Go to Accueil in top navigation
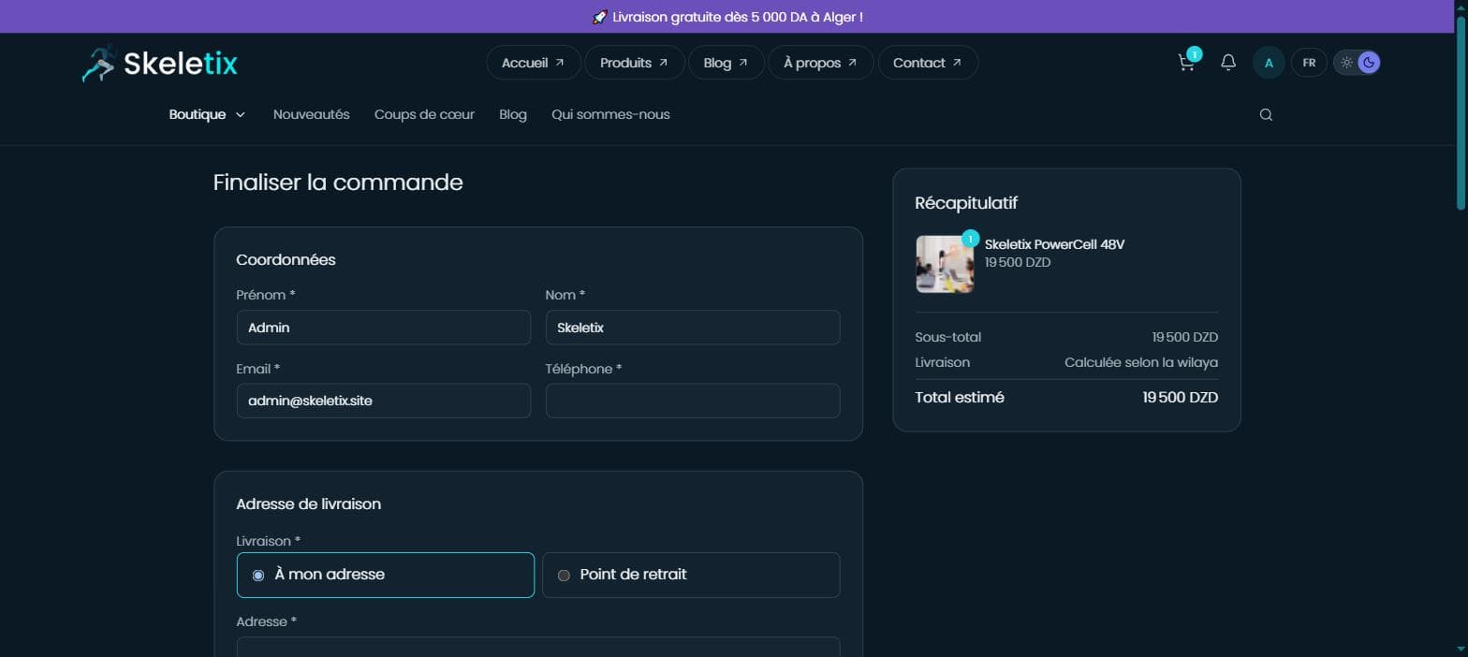The image size is (1468, 657). pos(533,63)
